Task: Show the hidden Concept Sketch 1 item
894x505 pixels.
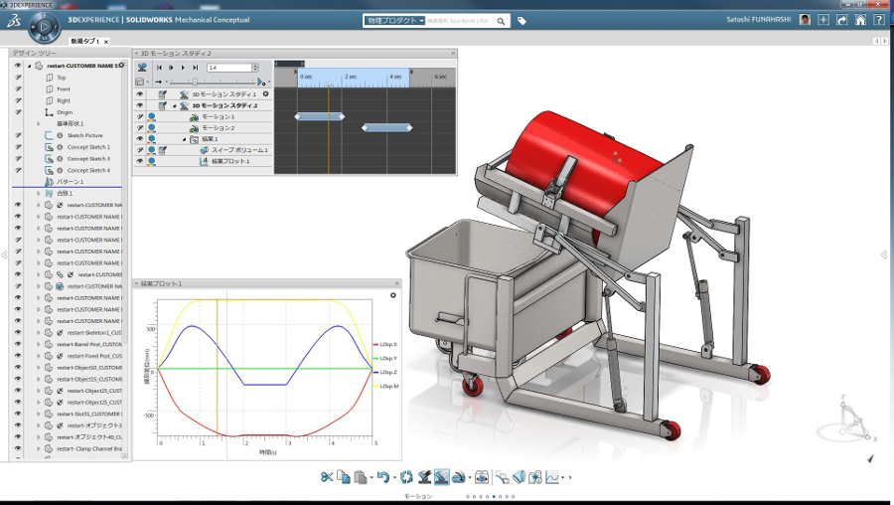Action: [x=18, y=147]
